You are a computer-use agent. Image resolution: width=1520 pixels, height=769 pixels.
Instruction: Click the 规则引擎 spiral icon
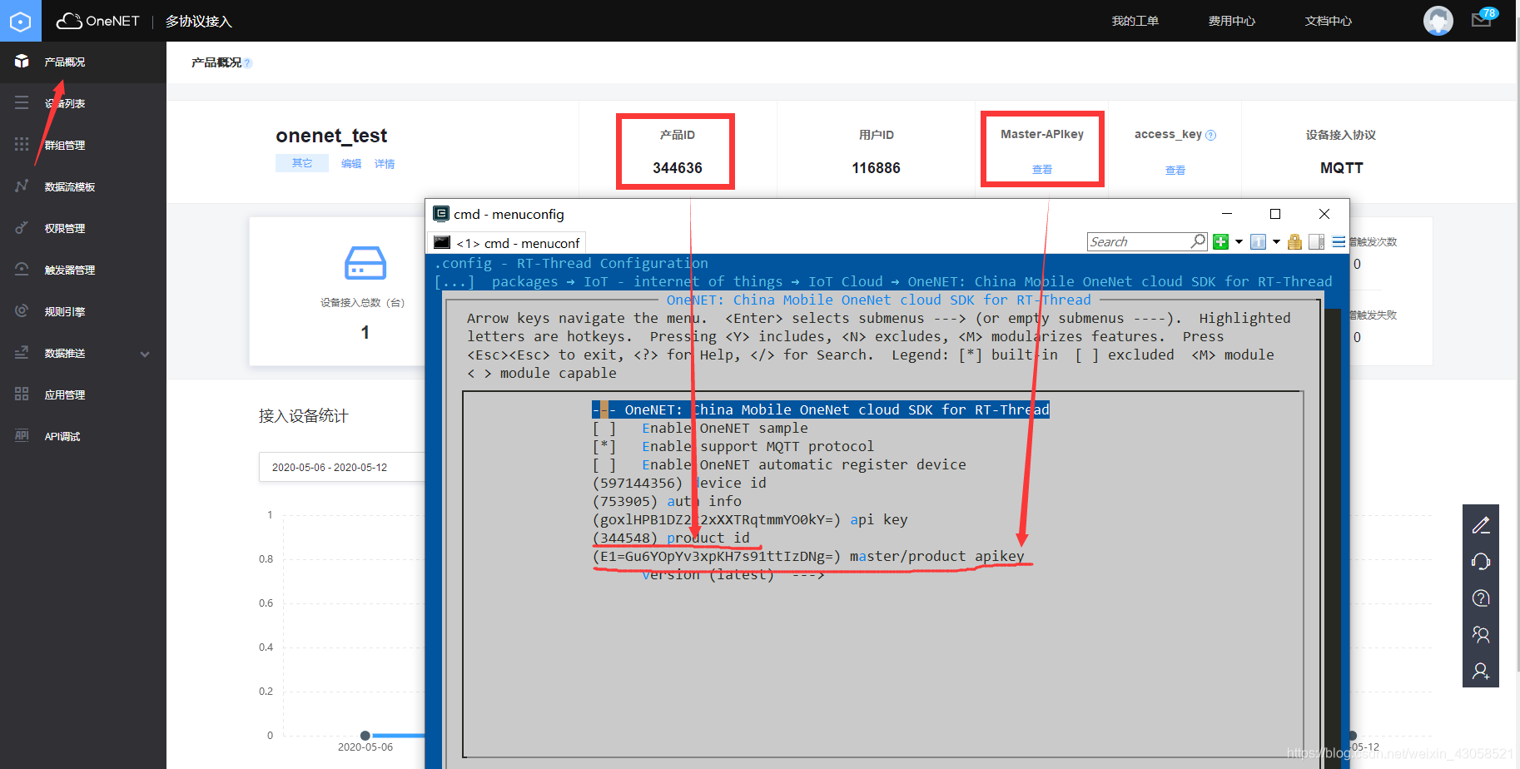(22, 310)
